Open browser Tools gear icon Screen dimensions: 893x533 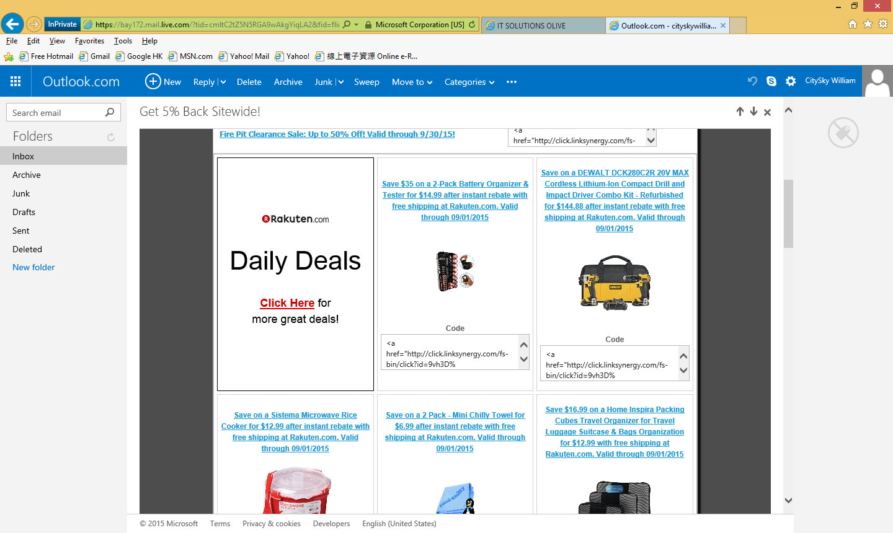(x=883, y=24)
